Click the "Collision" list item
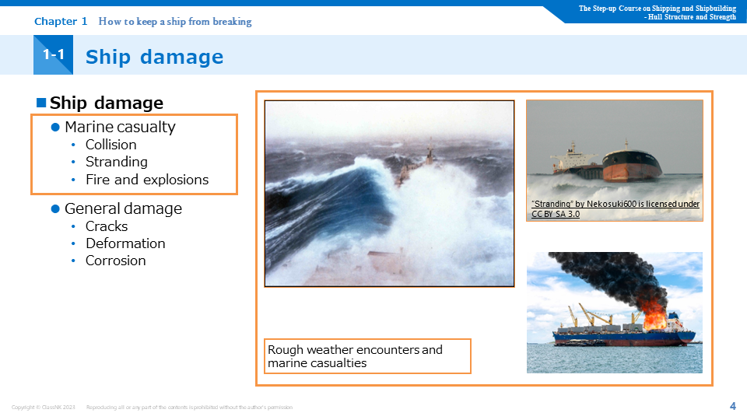747x420 pixels. (111, 145)
